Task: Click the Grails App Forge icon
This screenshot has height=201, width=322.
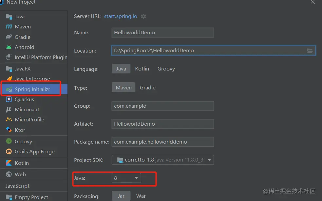Action: [9, 151]
